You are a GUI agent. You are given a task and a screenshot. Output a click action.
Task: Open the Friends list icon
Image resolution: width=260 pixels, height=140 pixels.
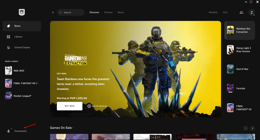point(241,12)
